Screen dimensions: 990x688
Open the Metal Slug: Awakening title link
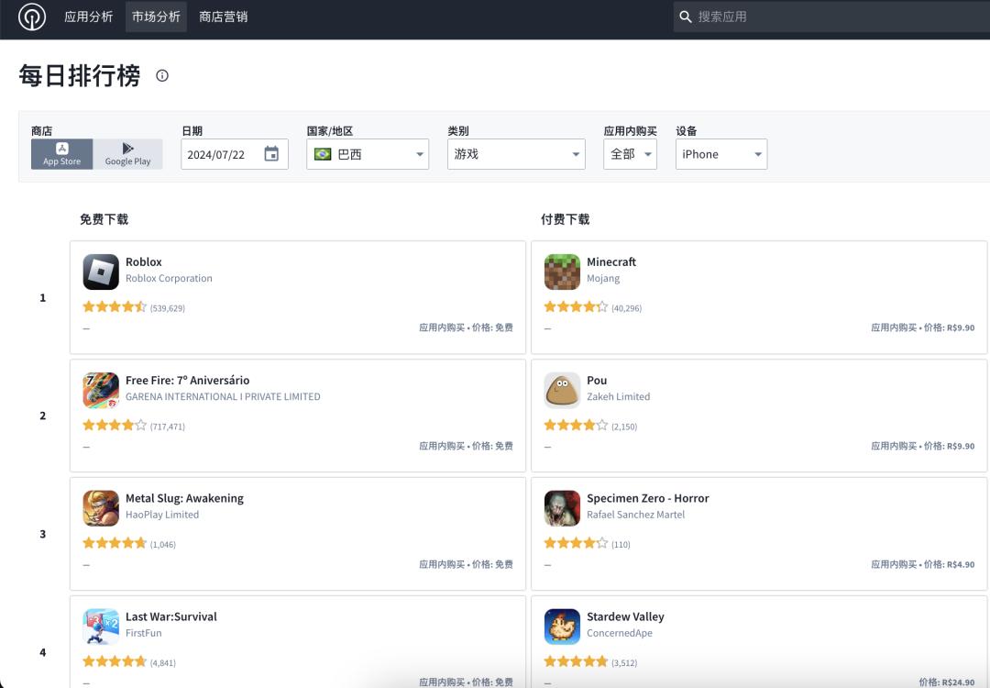pyautogui.click(x=184, y=498)
